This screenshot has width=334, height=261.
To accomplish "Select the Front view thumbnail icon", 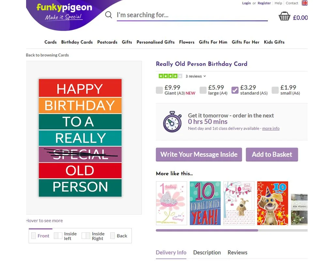I will [x=34, y=236].
